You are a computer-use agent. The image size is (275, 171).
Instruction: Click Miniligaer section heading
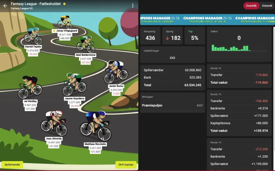tap(147, 97)
